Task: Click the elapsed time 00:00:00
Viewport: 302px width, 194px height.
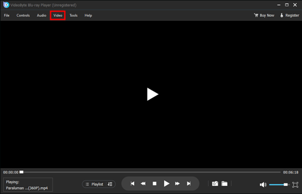Action: pos(11,172)
